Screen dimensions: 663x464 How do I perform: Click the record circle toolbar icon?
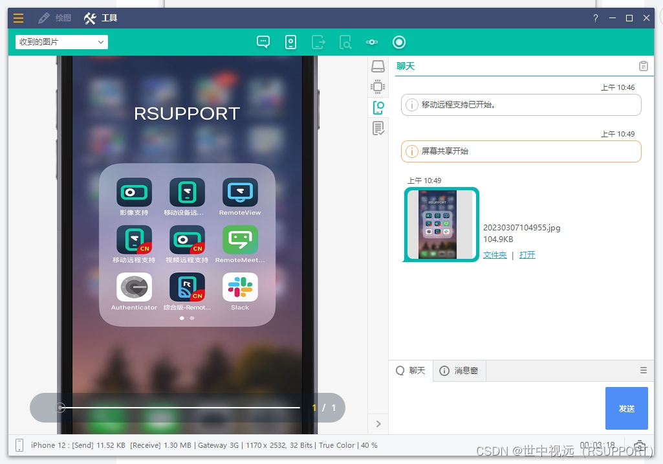coord(399,42)
